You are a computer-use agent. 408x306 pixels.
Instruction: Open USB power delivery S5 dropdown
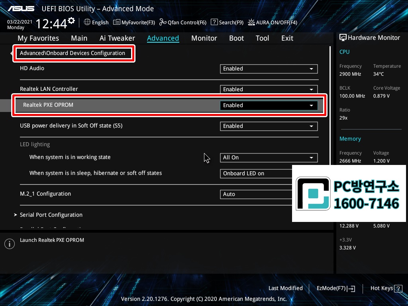pos(269,126)
